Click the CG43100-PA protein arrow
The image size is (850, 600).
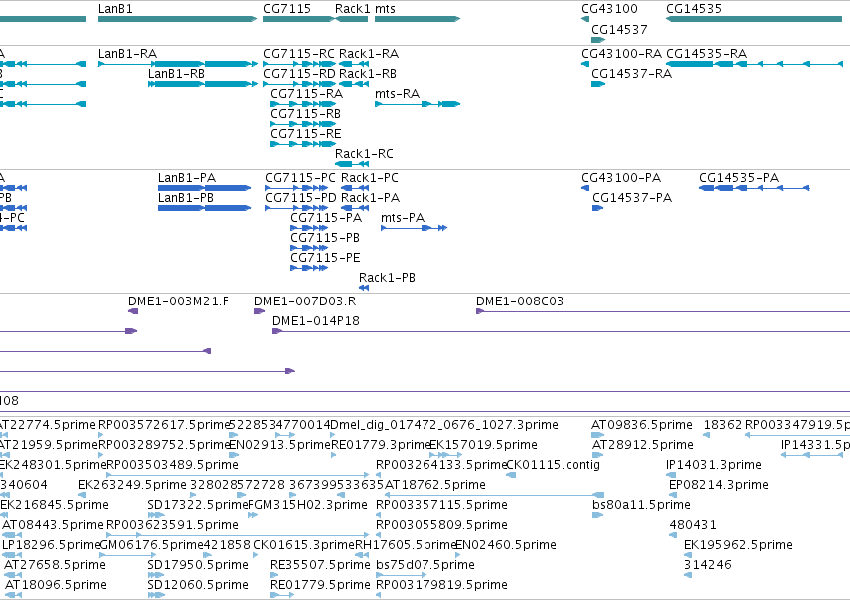[585, 188]
